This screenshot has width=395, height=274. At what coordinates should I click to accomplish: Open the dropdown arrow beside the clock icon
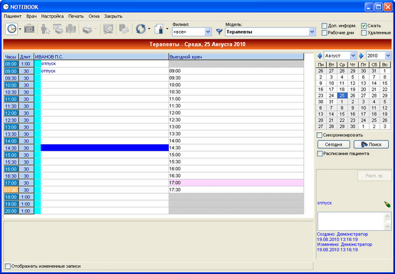[20, 29]
